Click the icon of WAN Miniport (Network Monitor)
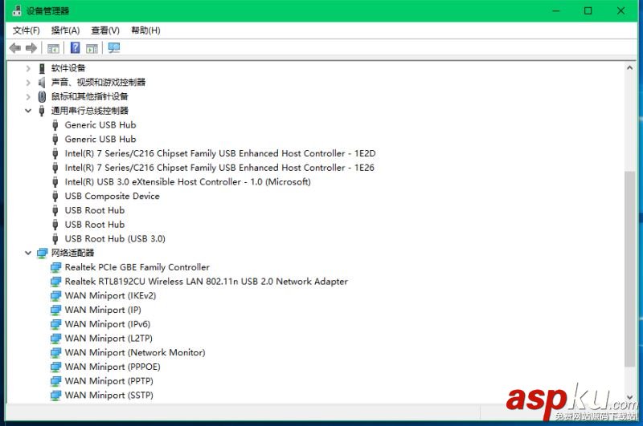The image size is (643, 426). (55, 353)
